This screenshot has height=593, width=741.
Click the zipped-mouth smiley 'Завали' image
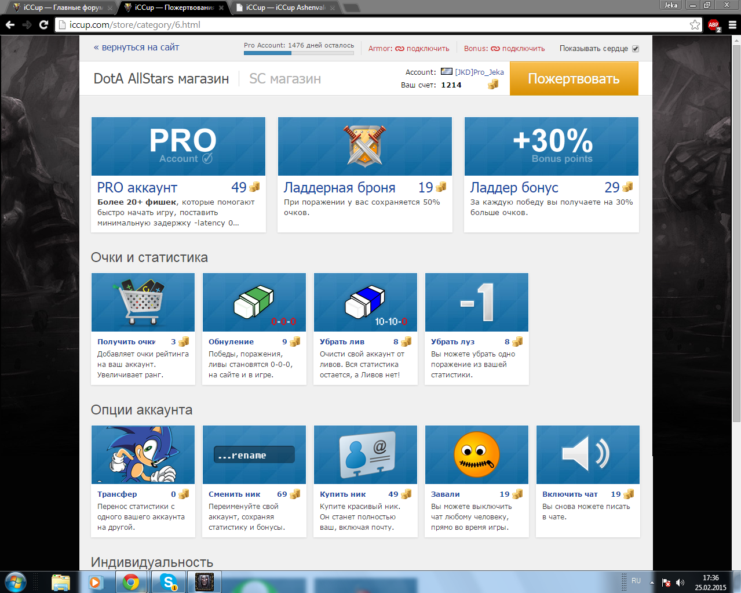pyautogui.click(x=477, y=454)
